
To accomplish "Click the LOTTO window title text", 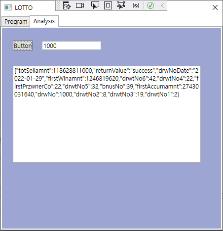I will click(24, 8).
